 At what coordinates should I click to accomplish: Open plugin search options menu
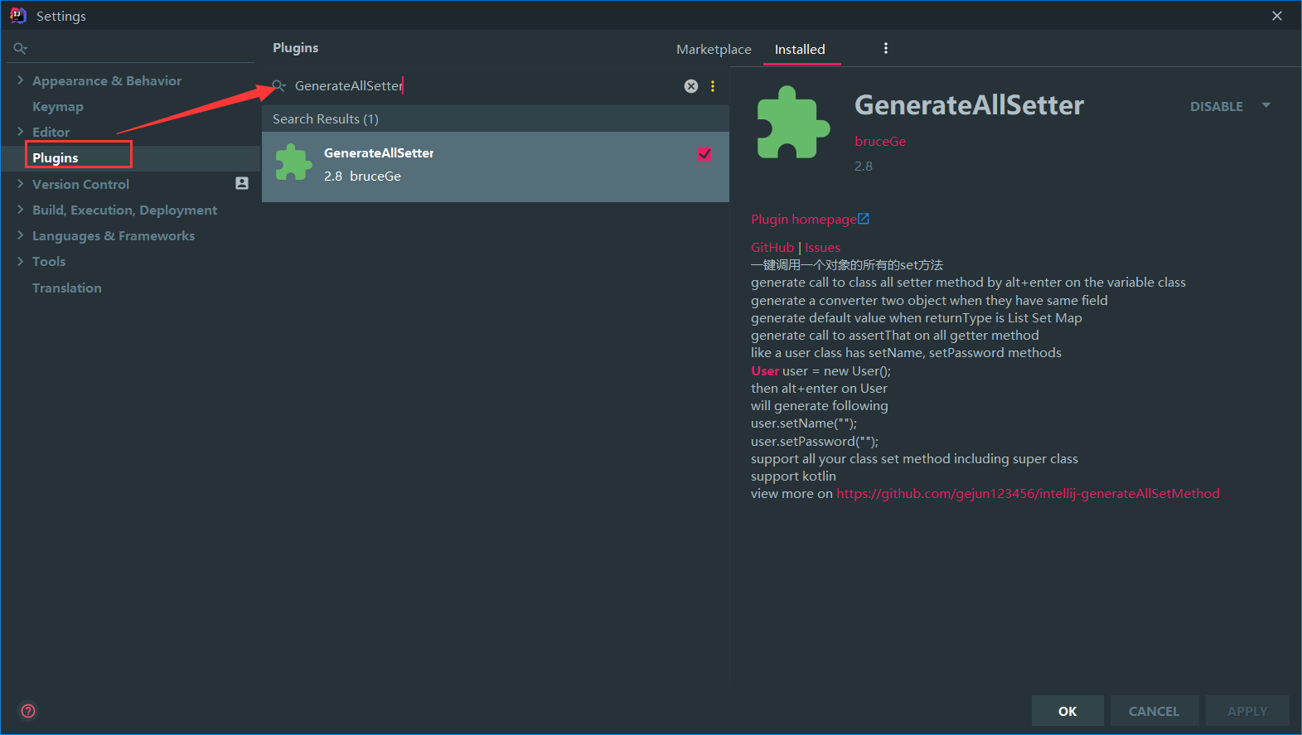coord(713,86)
